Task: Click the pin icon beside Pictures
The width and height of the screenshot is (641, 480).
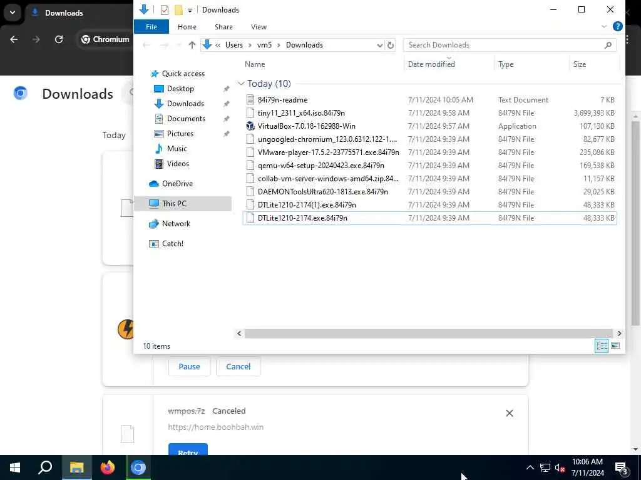Action: (226, 134)
